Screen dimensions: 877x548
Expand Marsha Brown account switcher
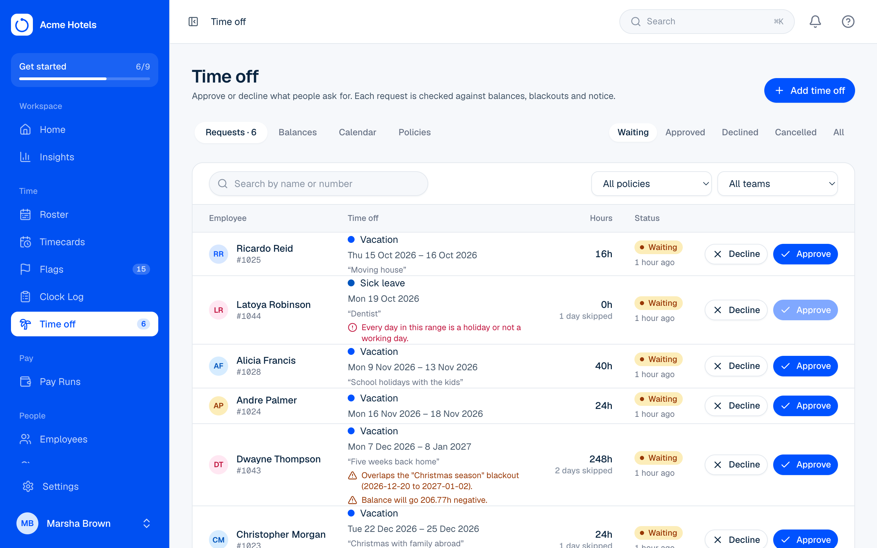tap(146, 523)
